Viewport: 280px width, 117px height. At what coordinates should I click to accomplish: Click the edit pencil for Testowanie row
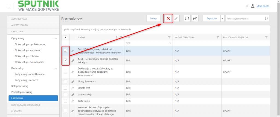tap(73, 101)
